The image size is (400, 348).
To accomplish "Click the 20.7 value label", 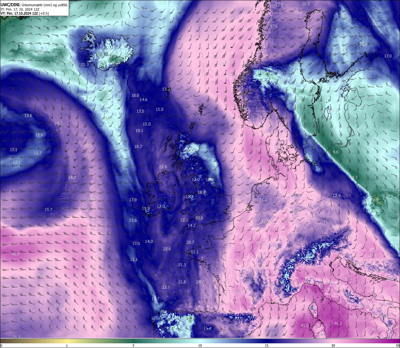I will (x=190, y=243).
